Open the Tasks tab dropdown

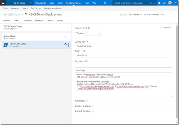17,21
